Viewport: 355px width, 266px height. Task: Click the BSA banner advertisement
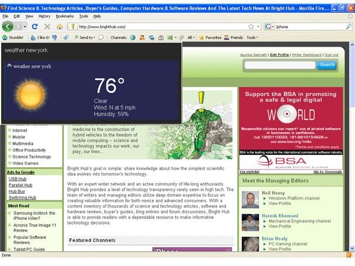(291, 128)
